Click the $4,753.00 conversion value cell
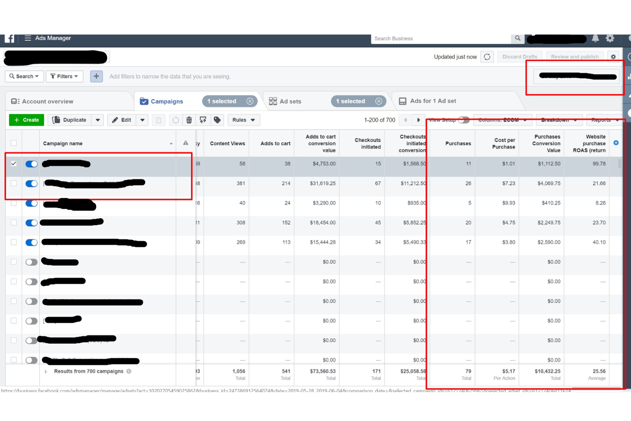 point(324,164)
